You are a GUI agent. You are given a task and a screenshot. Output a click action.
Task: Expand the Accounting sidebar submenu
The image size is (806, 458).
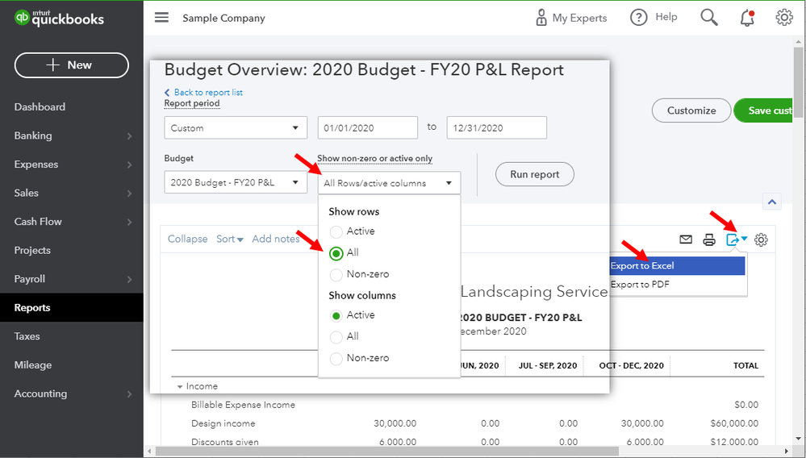[129, 393]
